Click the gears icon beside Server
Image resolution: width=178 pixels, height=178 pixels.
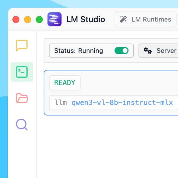point(148,51)
